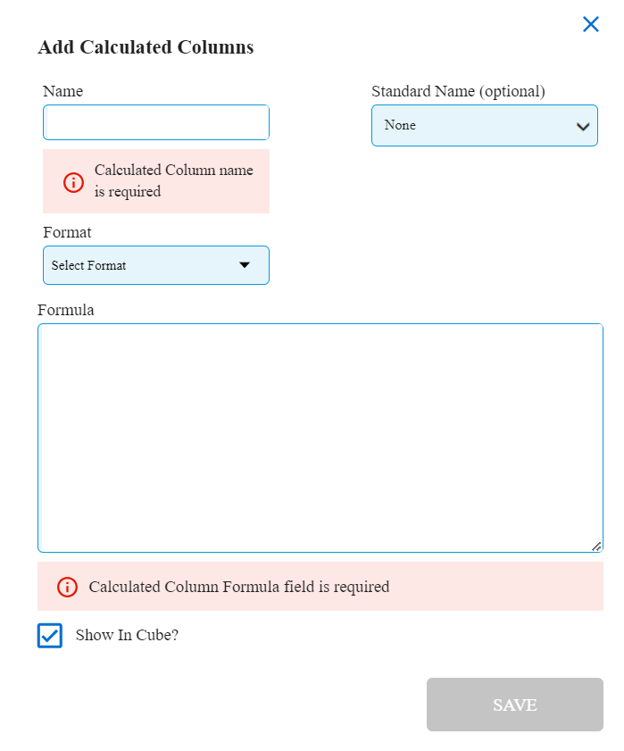The height and width of the screenshot is (751, 624).
Task: Click the Formula textarea resize handle icon
Action: 596,547
